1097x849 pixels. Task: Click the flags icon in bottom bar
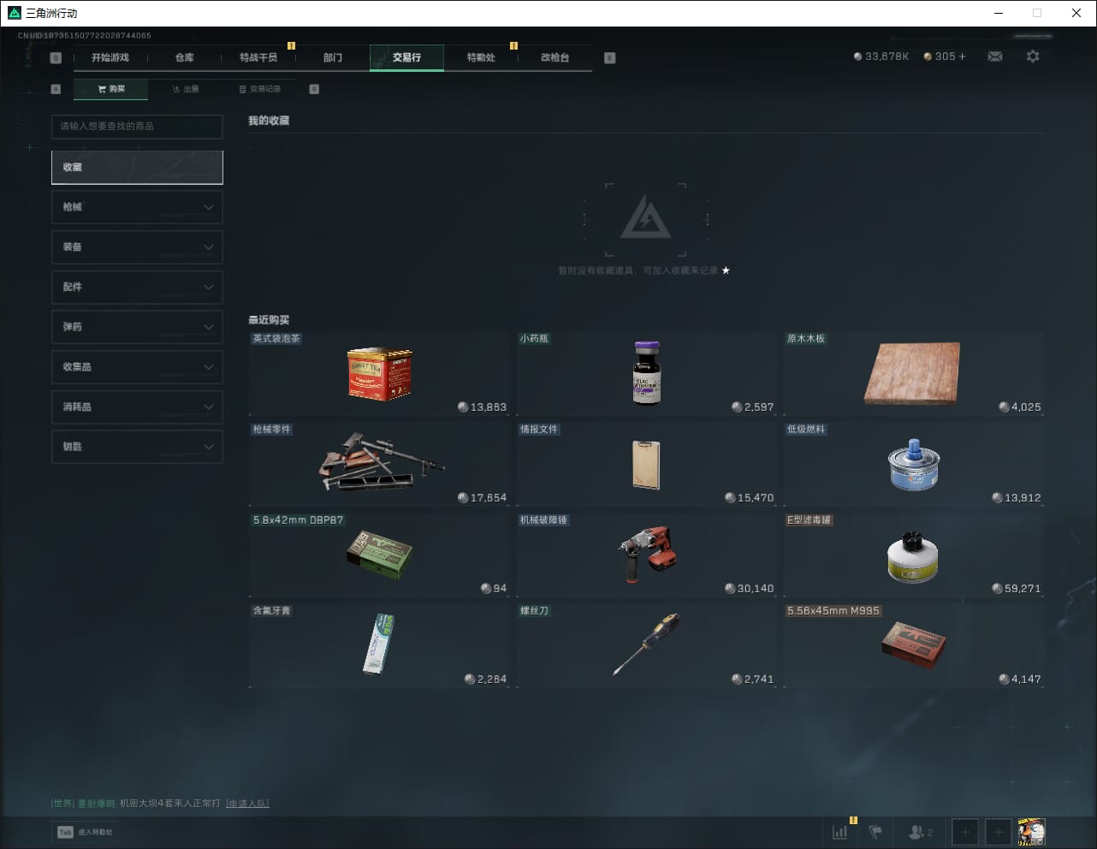click(875, 832)
